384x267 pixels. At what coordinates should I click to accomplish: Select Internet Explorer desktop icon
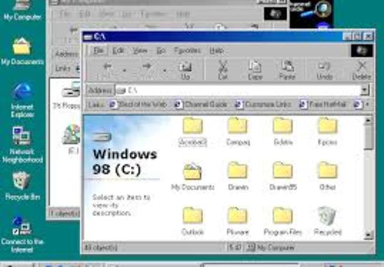(x=22, y=100)
